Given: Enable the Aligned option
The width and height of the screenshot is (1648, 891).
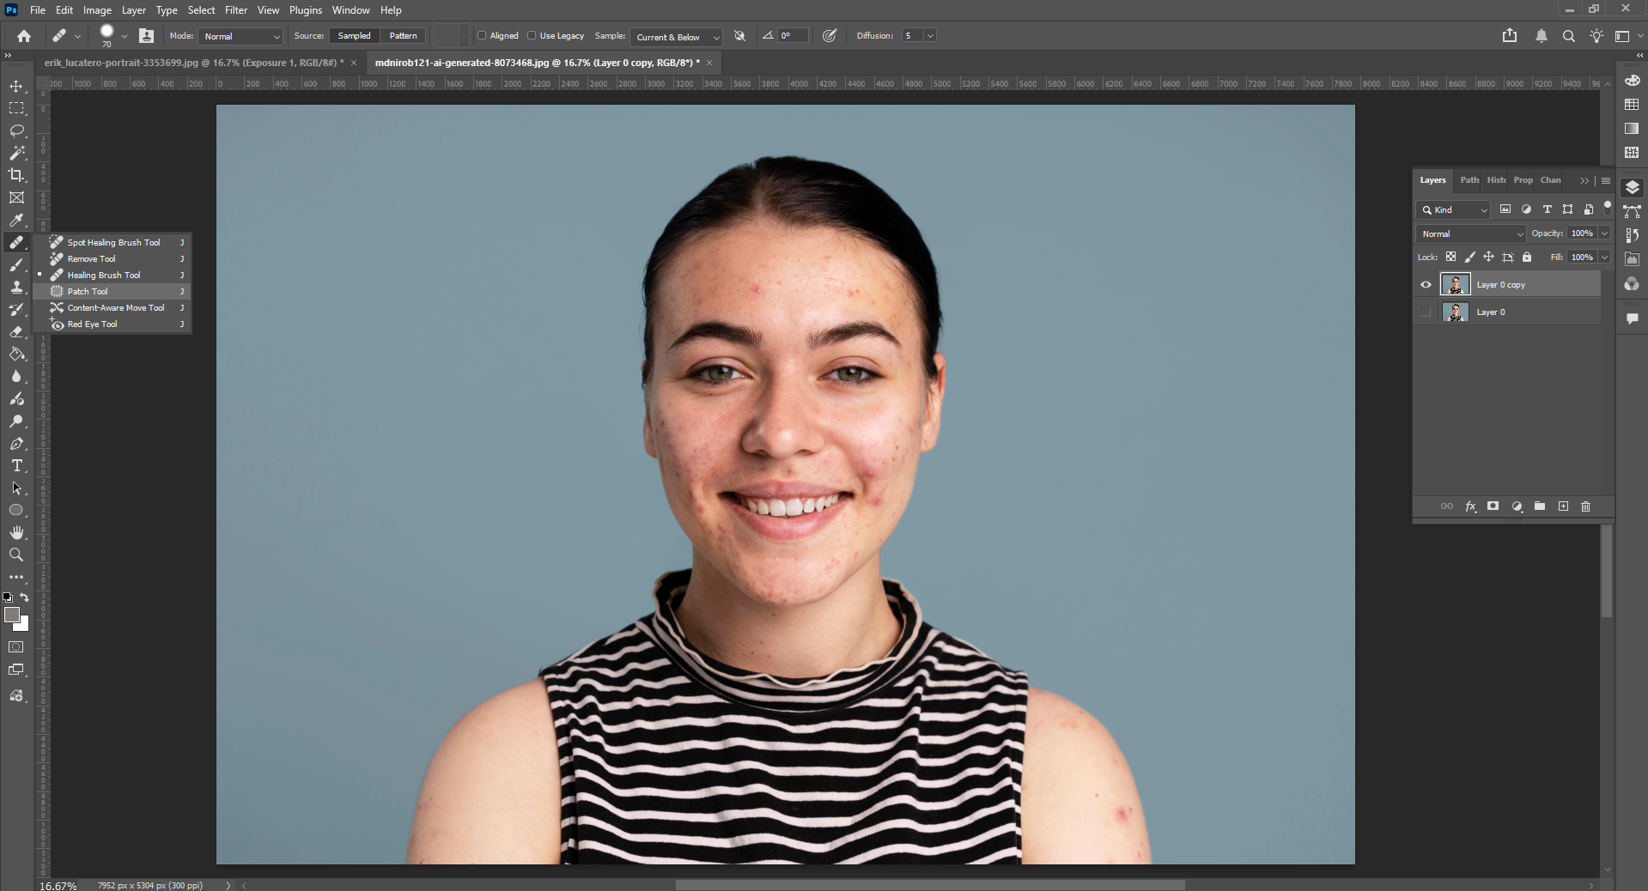Looking at the screenshot, I should click(x=481, y=36).
